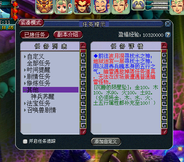The height and width of the screenshot is (162, 184).
Task: Click the task details scrollbar up arrow
Action: 164,45
